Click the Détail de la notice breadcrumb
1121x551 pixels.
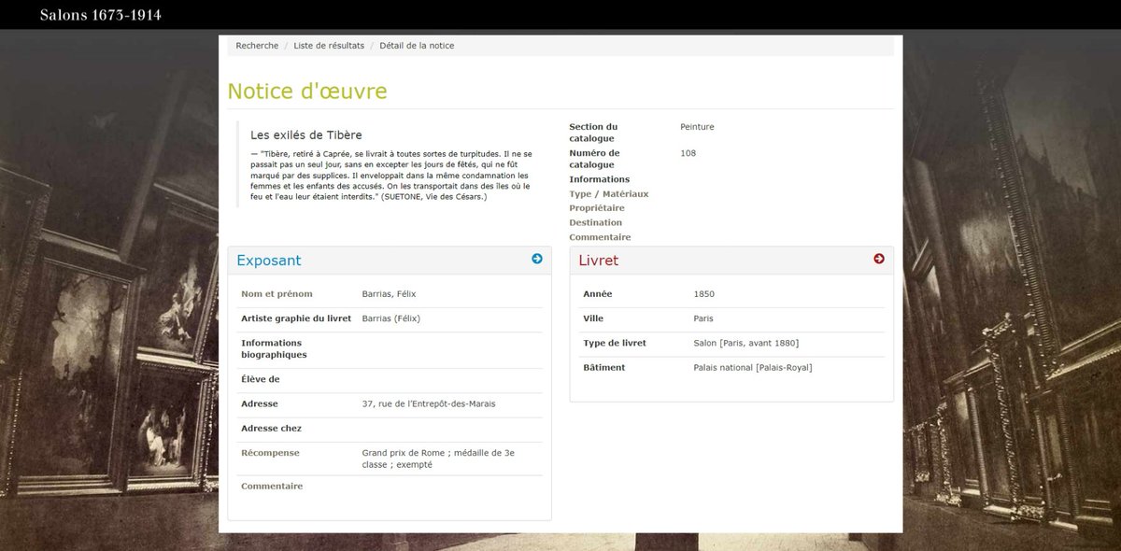pos(417,46)
